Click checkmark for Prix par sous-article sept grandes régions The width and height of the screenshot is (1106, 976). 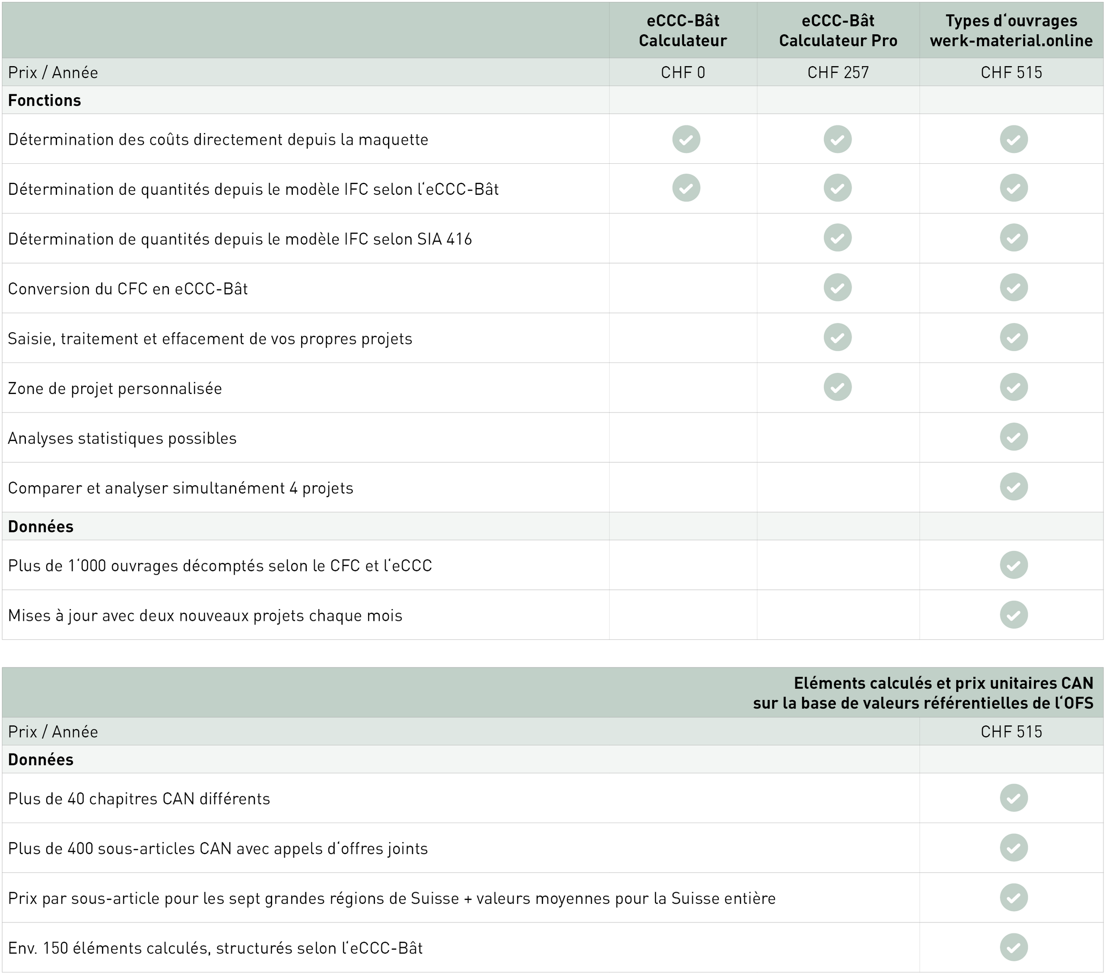pos(1014,897)
